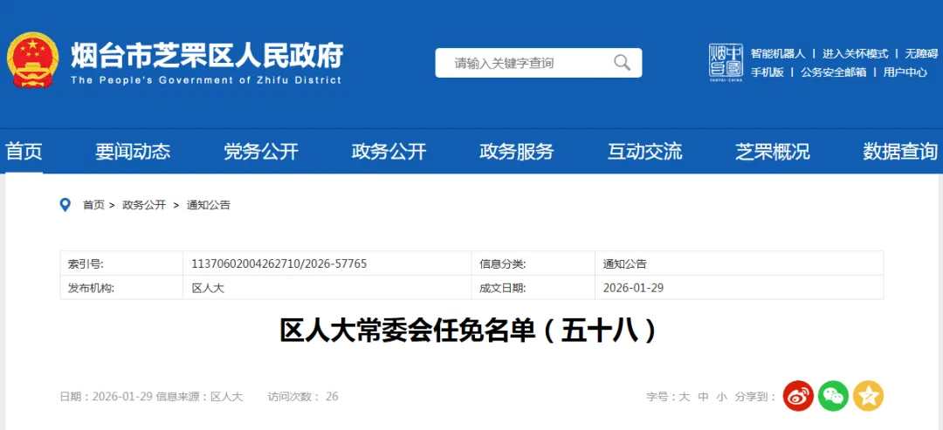Viewport: 943px width, 430px height.
Task: Share to QQ Zone star icon
Action: coord(868,396)
